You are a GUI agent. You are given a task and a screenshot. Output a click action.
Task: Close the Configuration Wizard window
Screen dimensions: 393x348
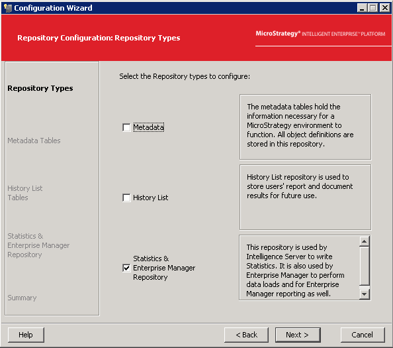tap(384, 8)
